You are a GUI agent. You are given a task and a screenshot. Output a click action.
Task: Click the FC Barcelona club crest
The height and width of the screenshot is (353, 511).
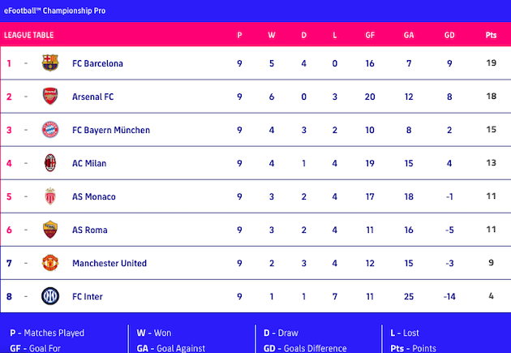point(50,63)
